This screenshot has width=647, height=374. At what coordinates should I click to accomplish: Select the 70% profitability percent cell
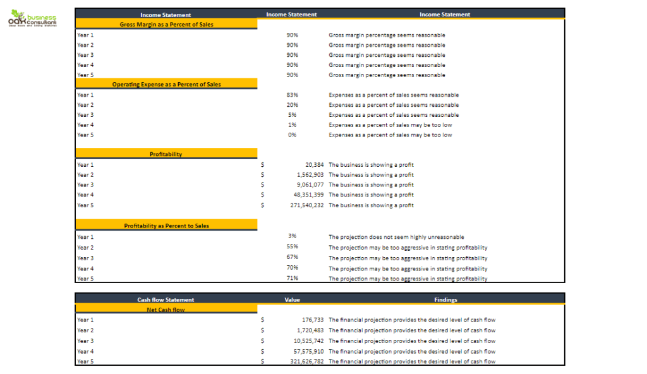click(x=292, y=268)
